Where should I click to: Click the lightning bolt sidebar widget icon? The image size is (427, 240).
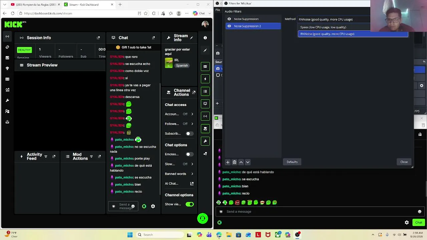click(205, 79)
